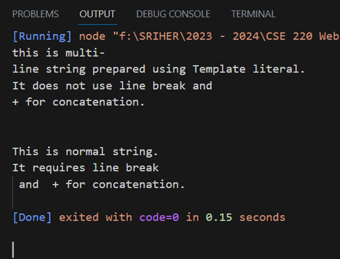Click the 'Template literal.' text
The height and width of the screenshot is (259, 340).
pyautogui.click(x=248, y=70)
